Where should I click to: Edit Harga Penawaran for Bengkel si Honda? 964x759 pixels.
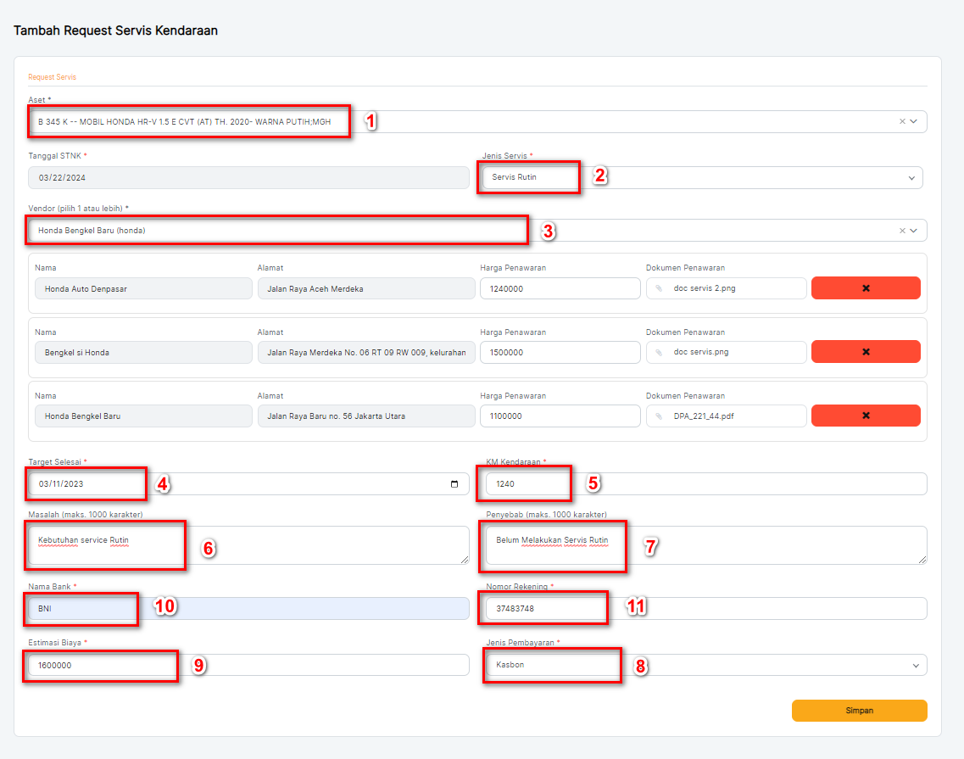tap(559, 353)
